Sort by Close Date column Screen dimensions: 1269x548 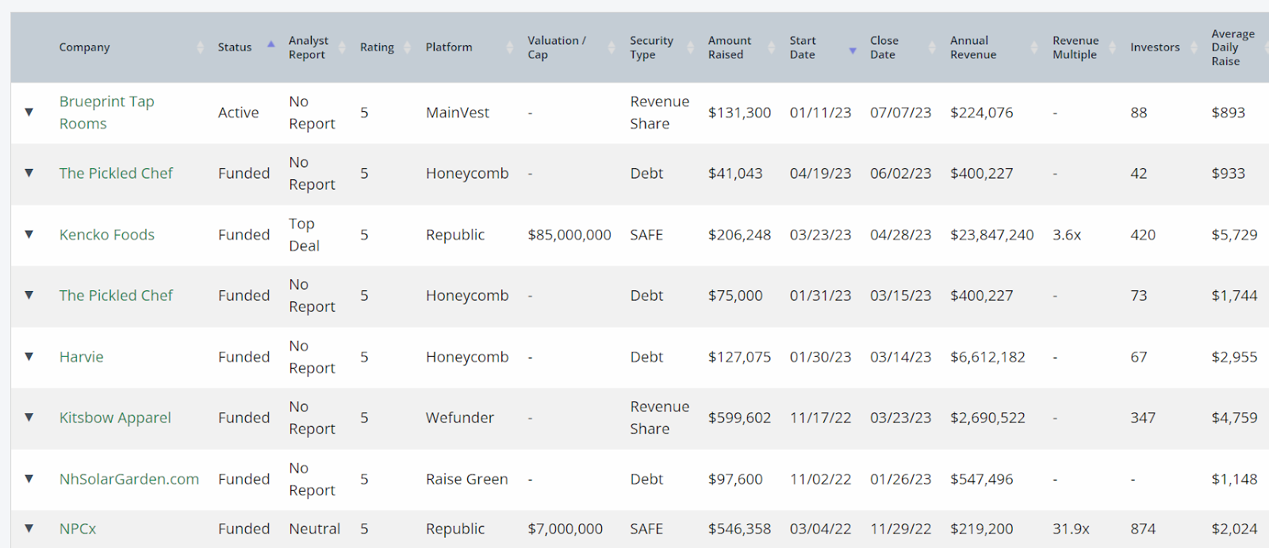[x=884, y=48]
